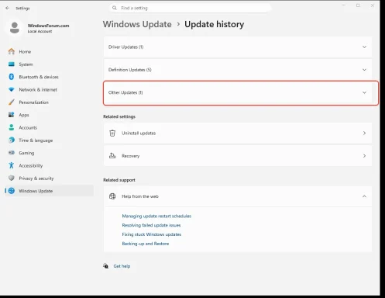
Task: Click the Time & language globe icon
Action: click(x=12, y=140)
